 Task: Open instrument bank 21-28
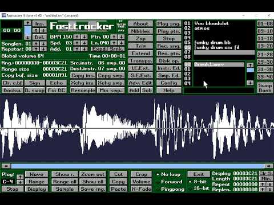pyautogui.click(x=265, y=55)
